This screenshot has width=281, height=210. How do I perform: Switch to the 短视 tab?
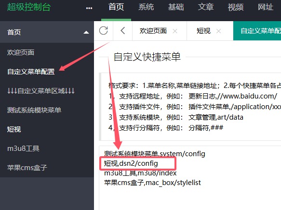203,31
